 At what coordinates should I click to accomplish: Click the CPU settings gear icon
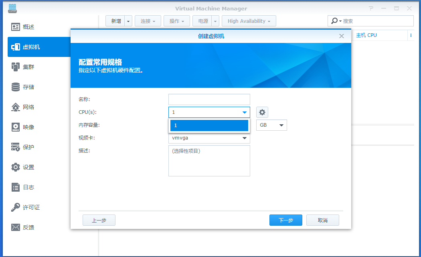(262, 112)
